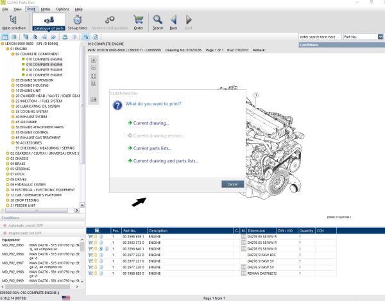This screenshot has height=301, width=385.
Task: Choose Current drawing and parts lists
Action: tap(165, 161)
